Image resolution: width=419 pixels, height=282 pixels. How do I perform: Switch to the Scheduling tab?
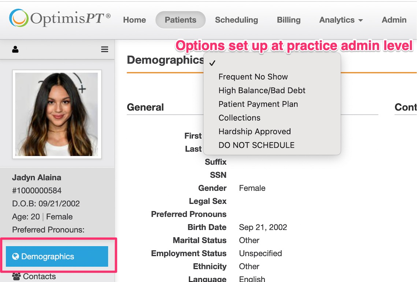236,20
